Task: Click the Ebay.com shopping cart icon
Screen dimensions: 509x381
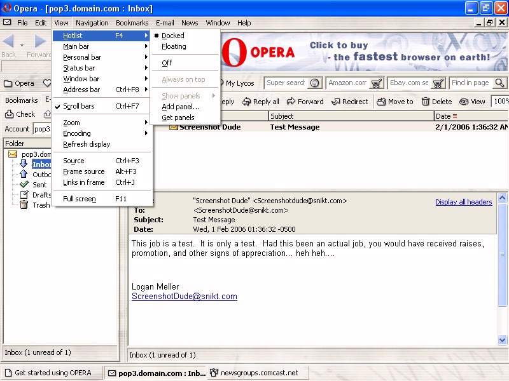Action: 438,83
